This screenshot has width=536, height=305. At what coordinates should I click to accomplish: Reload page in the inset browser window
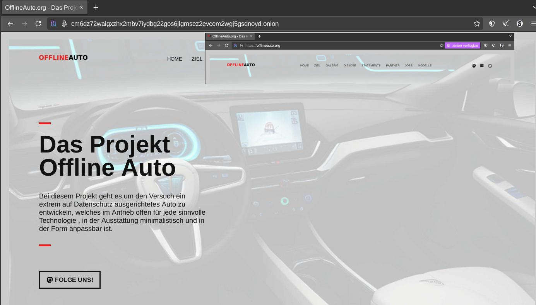coord(227,45)
